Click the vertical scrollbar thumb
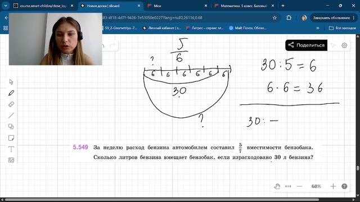360x202 pixels. 358,168
